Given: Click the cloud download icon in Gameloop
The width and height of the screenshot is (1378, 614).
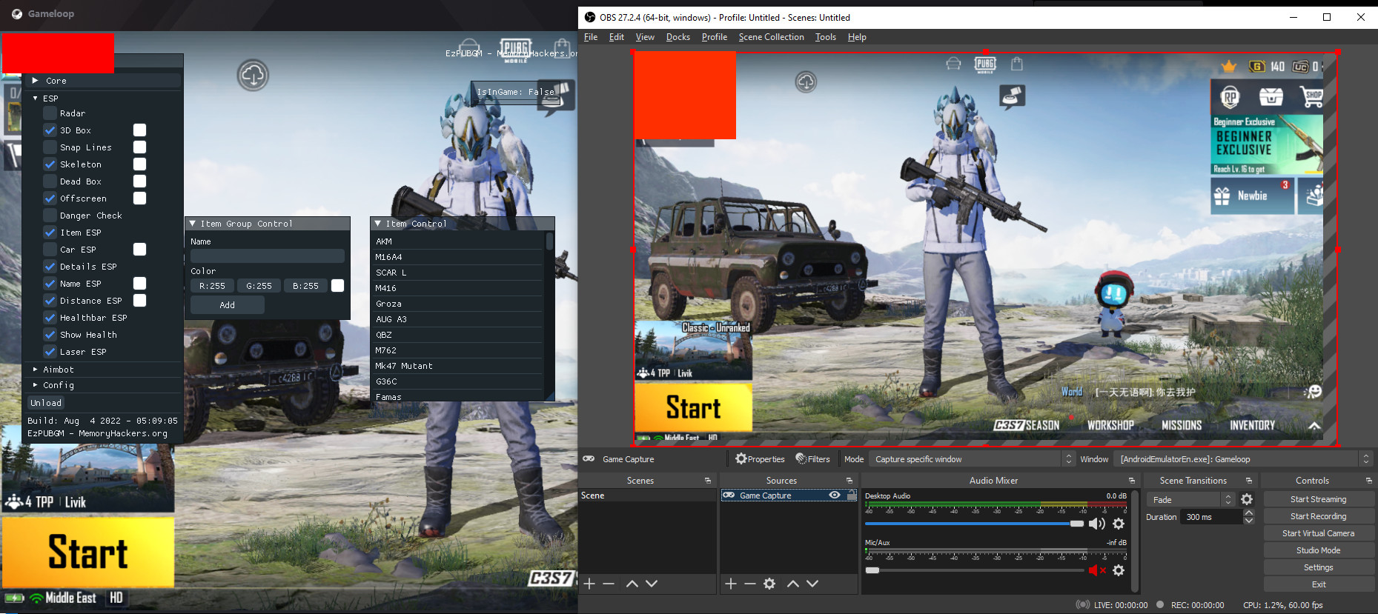Looking at the screenshot, I should point(253,75).
